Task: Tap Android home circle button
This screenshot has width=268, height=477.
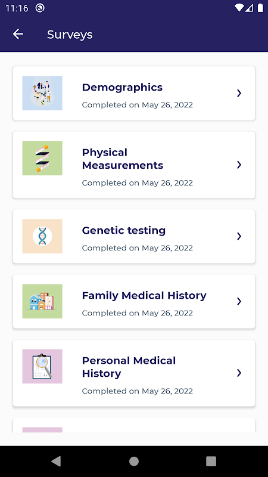Action: [x=133, y=461]
